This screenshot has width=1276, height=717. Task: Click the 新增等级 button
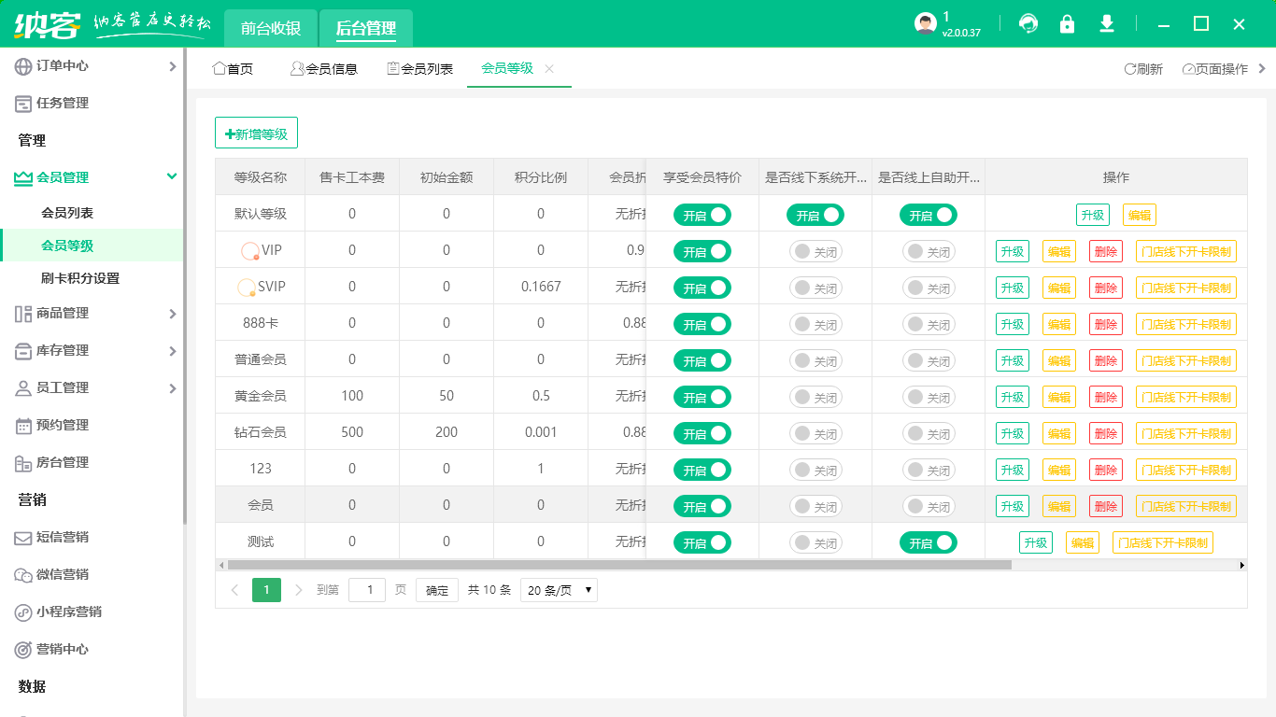(x=256, y=133)
